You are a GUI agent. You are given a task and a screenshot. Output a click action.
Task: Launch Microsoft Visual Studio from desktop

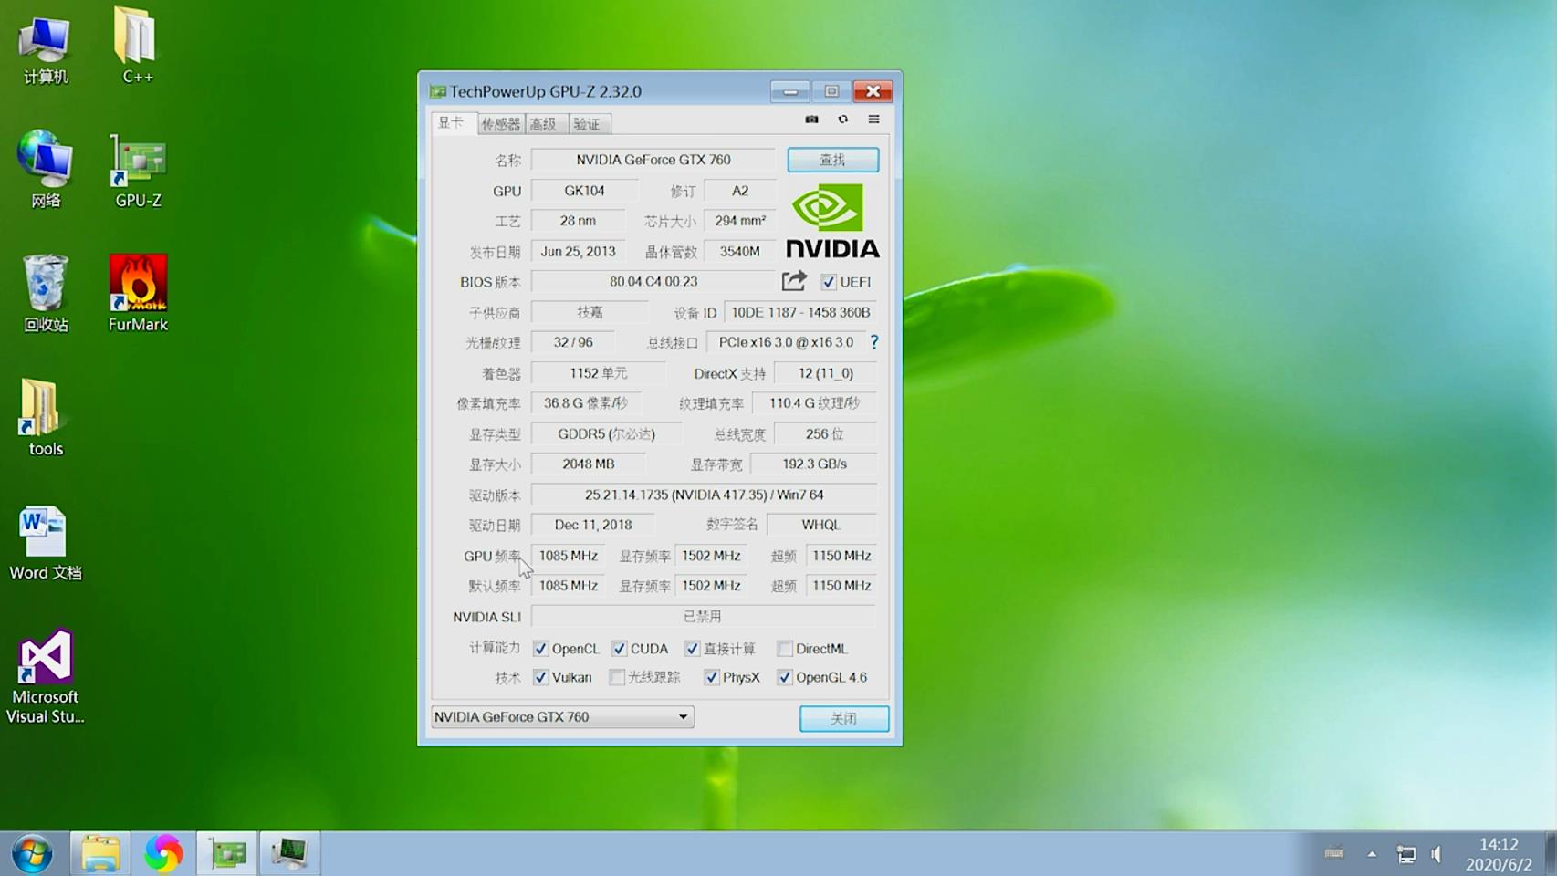pyautogui.click(x=45, y=657)
